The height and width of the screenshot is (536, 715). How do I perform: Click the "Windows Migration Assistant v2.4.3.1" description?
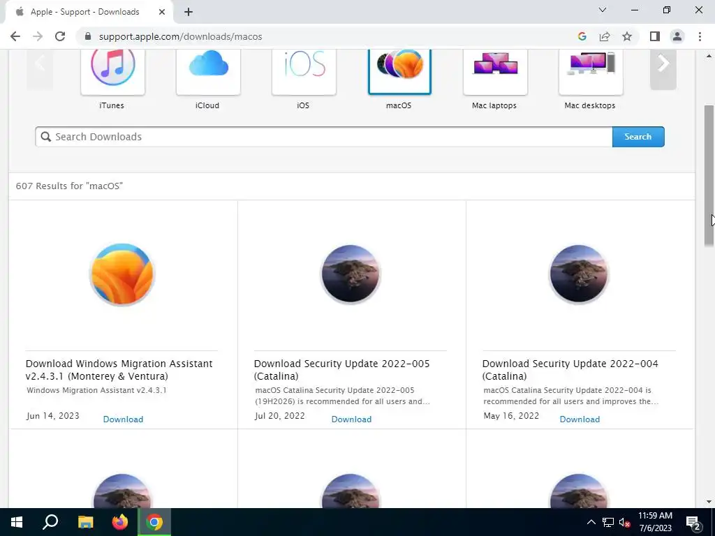[x=96, y=390]
